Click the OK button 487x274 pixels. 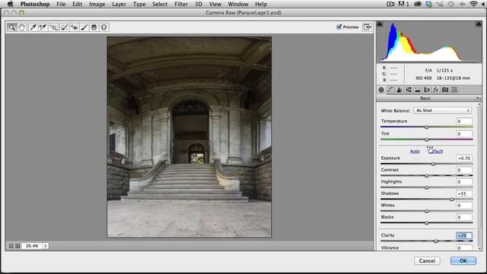(x=463, y=260)
